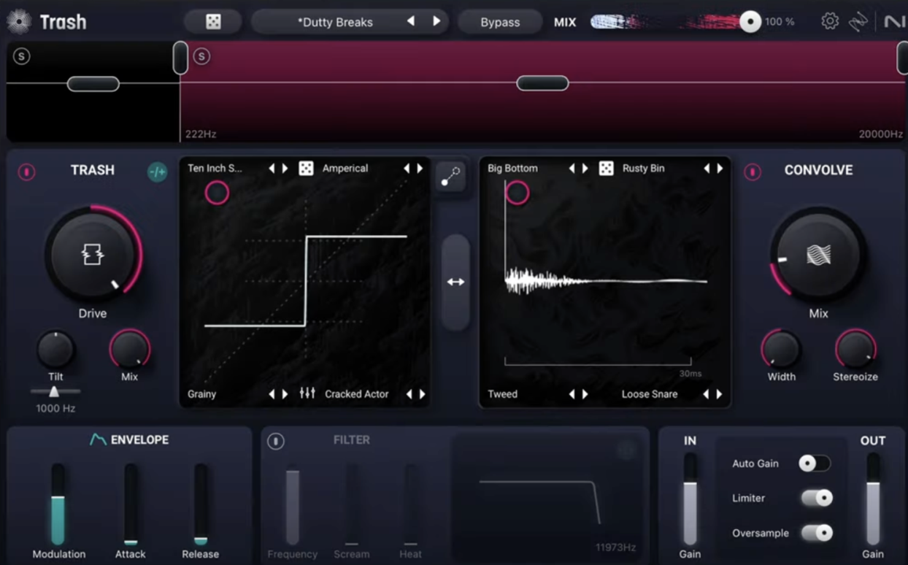Click the Trash XY pad pink node
908x565 pixels.
pos(217,193)
